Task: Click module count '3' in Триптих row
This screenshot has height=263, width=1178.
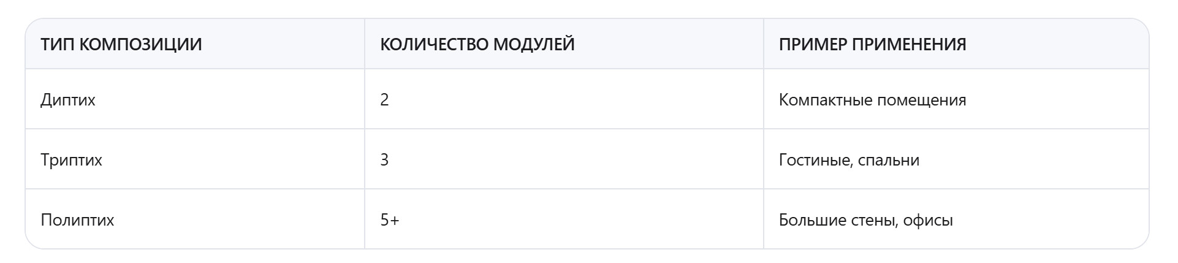Action: (384, 160)
